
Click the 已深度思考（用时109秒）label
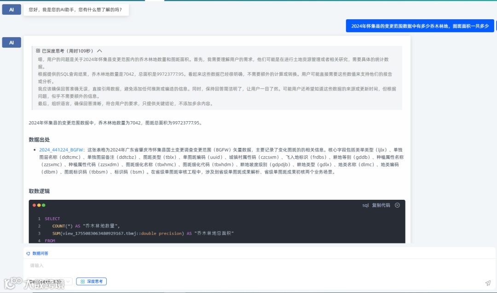pos(68,51)
